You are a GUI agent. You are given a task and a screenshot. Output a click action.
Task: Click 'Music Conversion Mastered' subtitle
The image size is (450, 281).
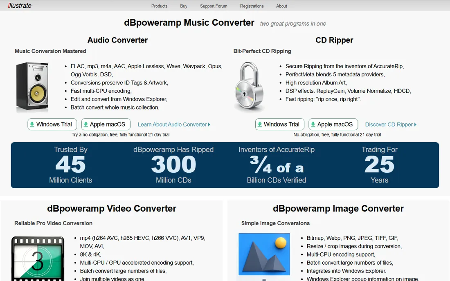click(50, 51)
